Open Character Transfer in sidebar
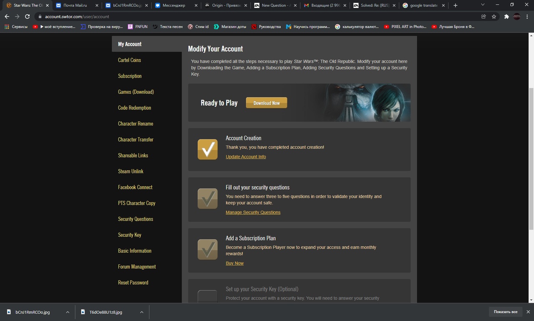 click(x=136, y=139)
